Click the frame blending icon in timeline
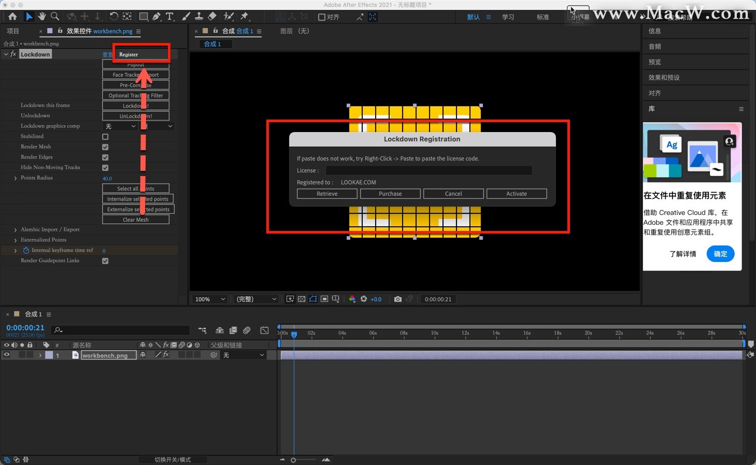The height and width of the screenshot is (465, 756). [233, 330]
